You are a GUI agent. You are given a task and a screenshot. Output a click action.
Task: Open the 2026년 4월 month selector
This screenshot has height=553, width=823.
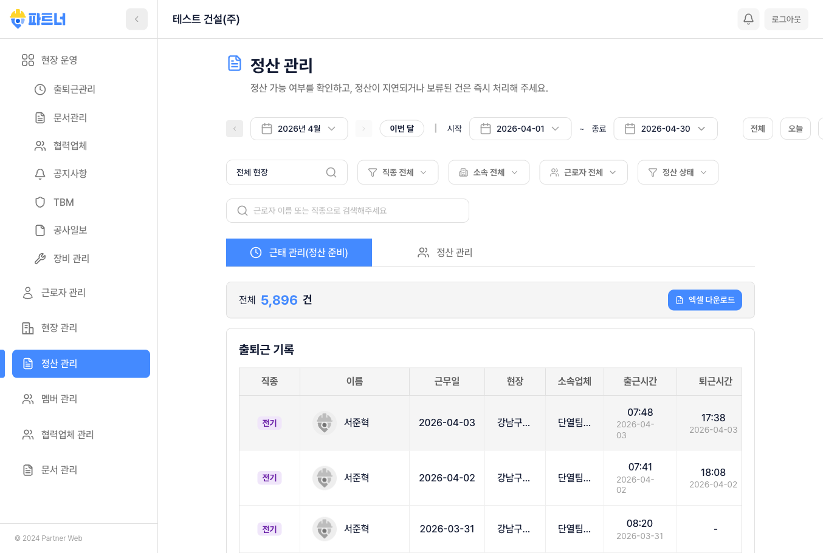coord(299,128)
